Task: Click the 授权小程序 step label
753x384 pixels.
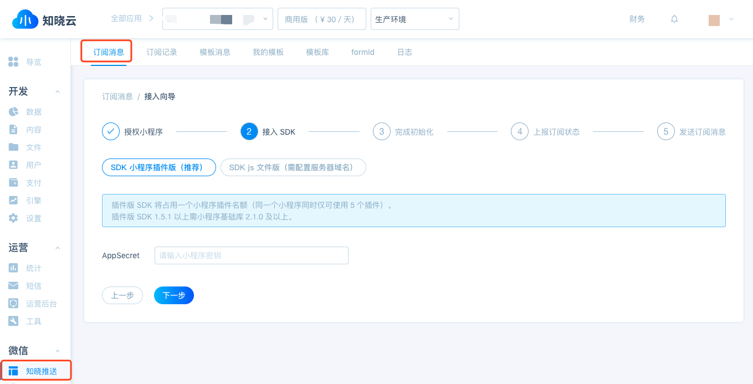Action: pos(144,132)
